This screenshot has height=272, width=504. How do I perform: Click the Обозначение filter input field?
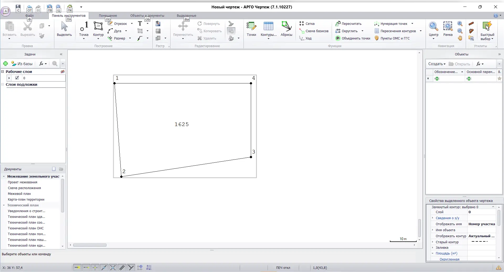click(x=449, y=78)
